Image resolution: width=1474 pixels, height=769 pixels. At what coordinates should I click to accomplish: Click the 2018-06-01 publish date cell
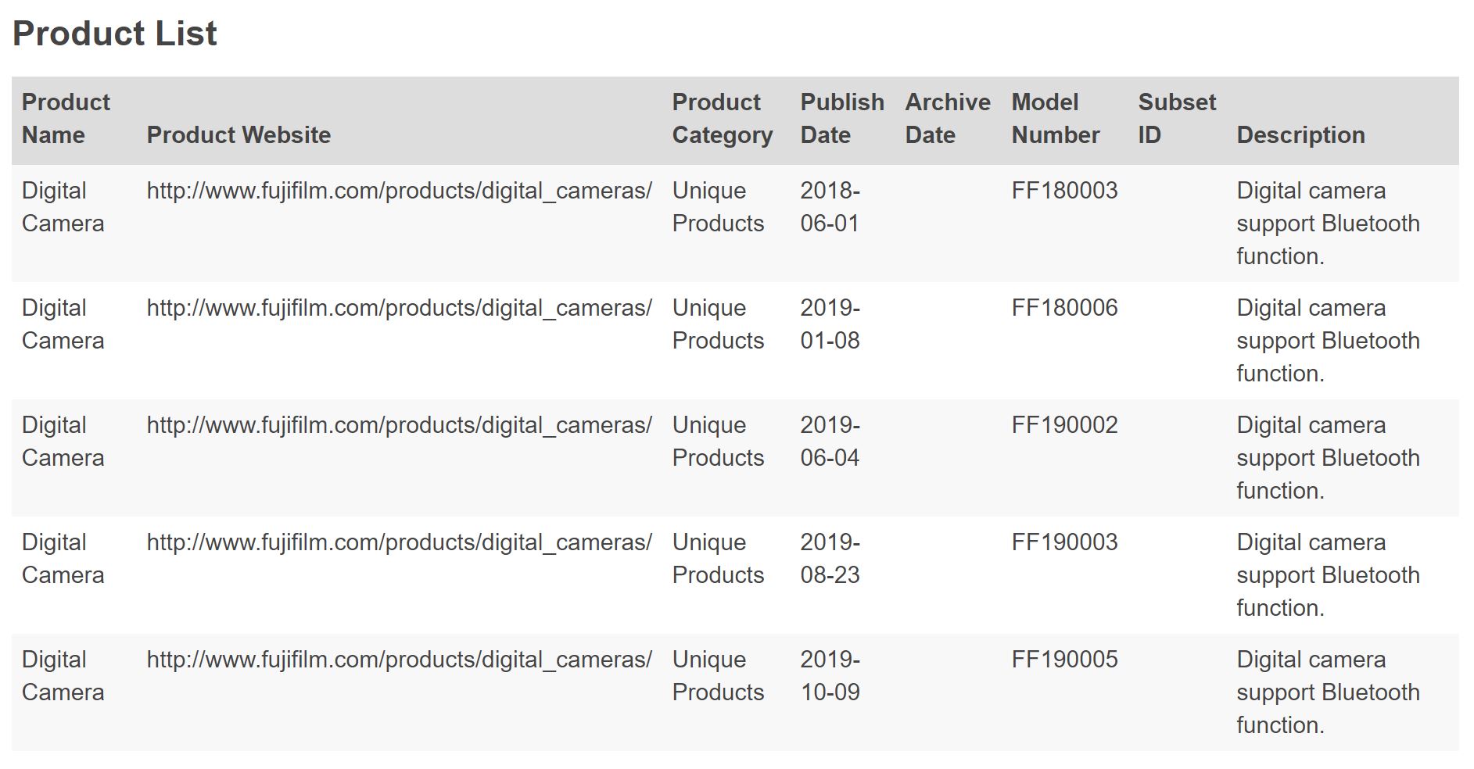(830, 207)
